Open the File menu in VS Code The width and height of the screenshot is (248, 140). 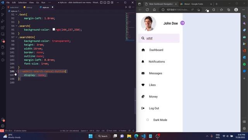coord(8,3)
